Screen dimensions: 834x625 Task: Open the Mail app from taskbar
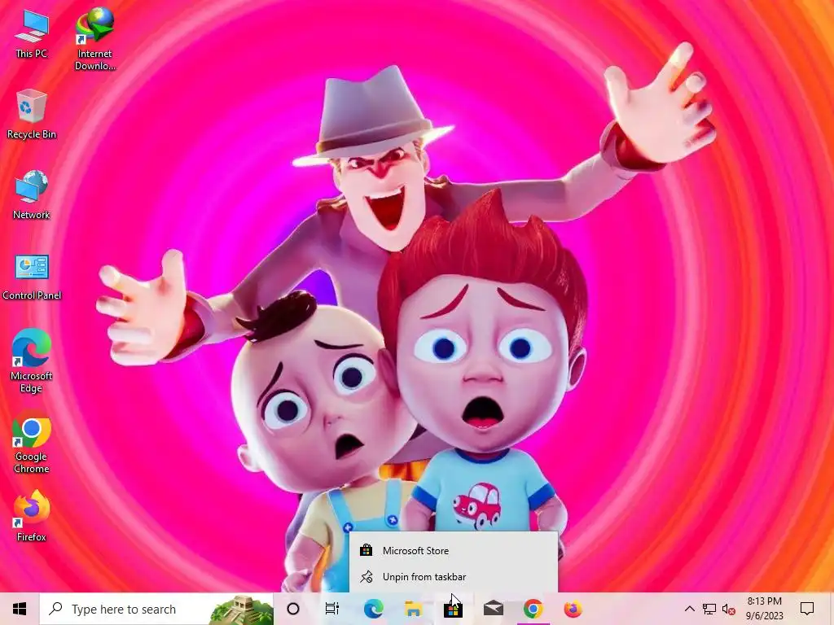[493, 609]
